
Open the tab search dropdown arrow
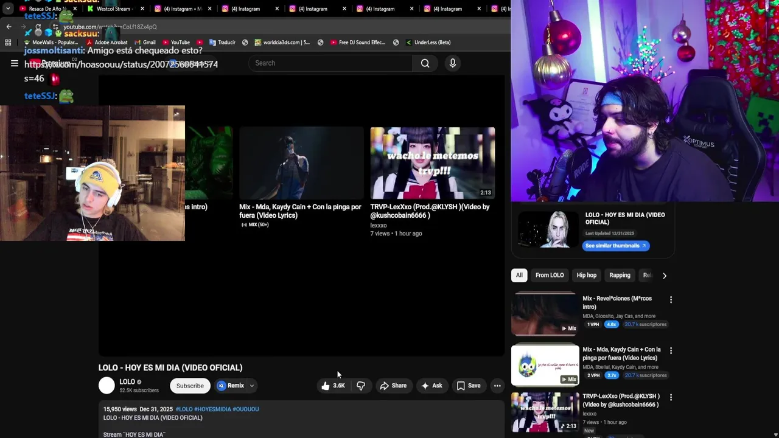coord(7,9)
